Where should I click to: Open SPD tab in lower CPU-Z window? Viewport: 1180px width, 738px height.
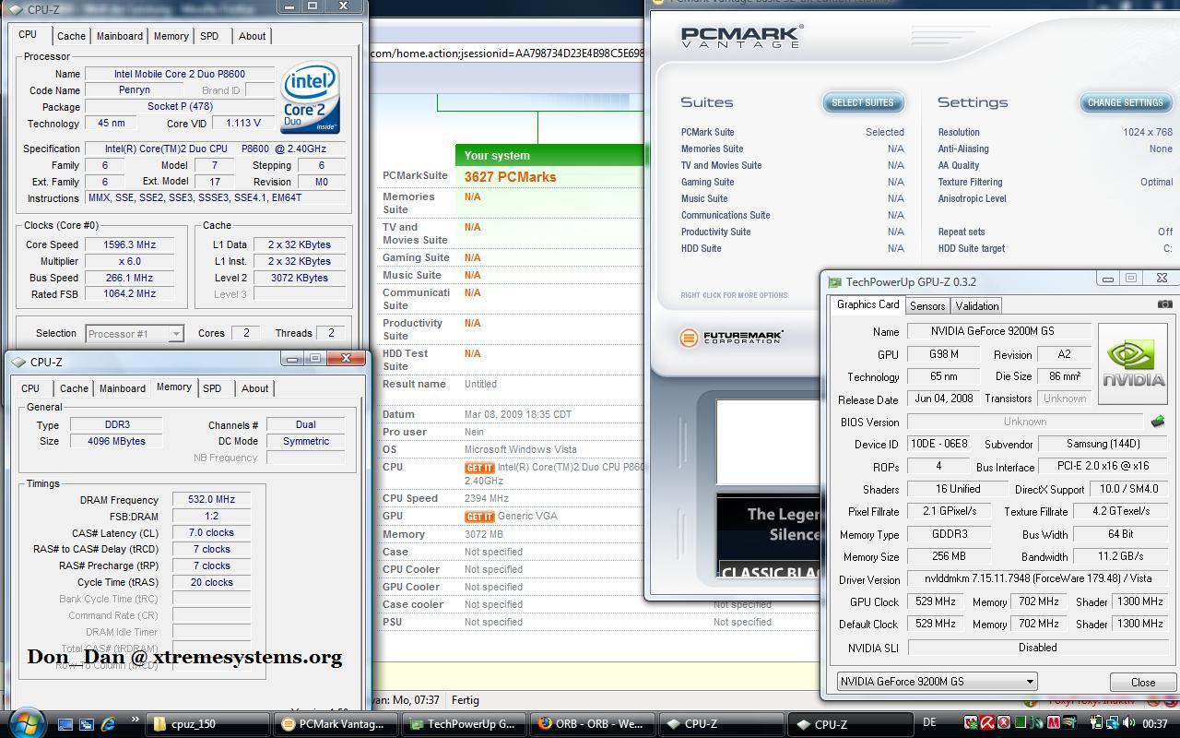click(x=212, y=388)
